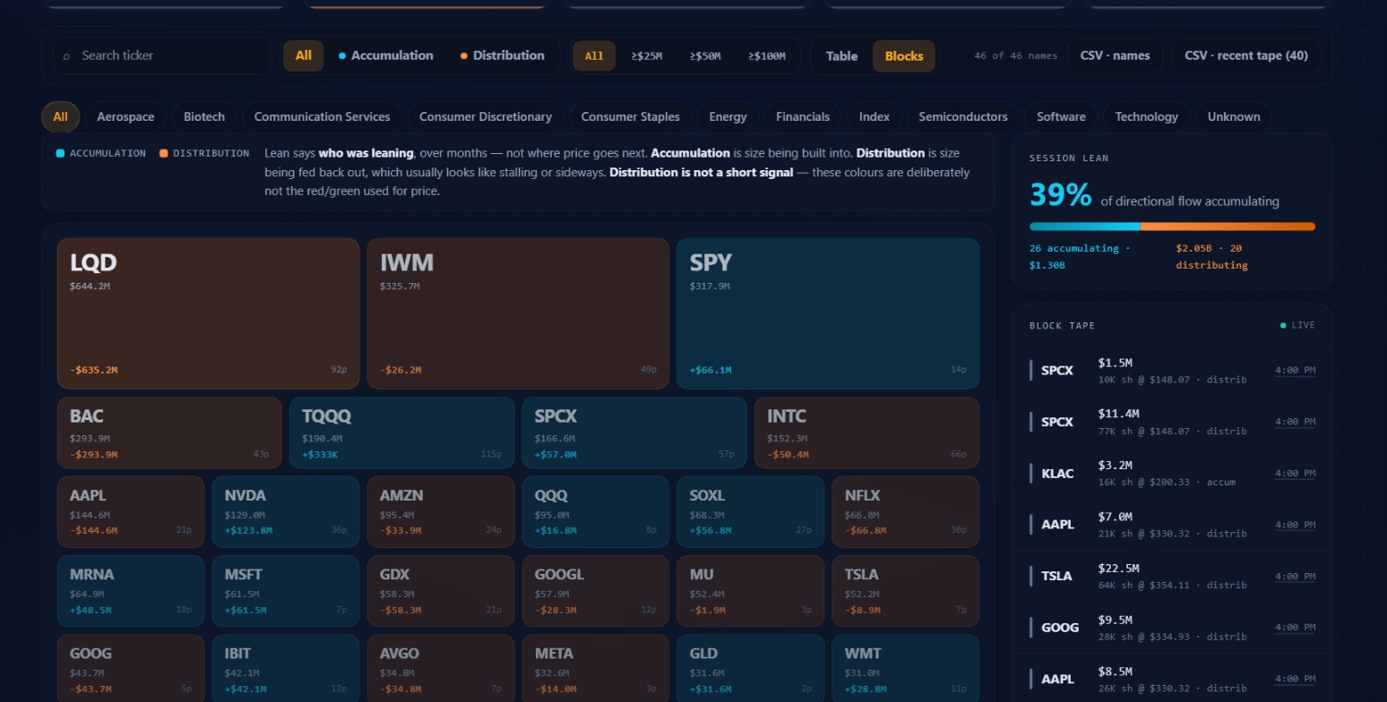Click the magnifier icon in the ticker search
The height and width of the screenshot is (702, 1387).
coord(66,56)
